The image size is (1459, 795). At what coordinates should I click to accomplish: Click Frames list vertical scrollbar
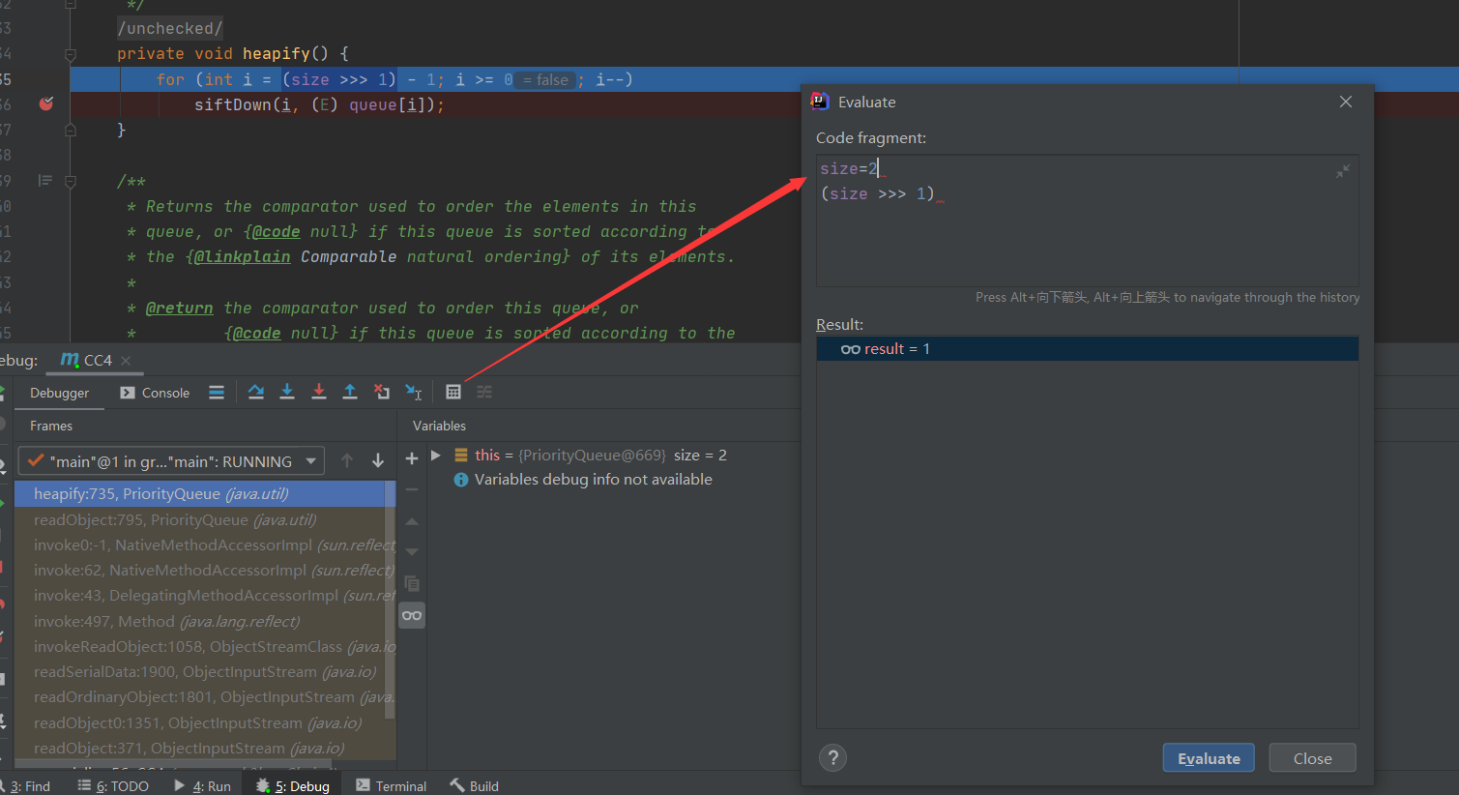(x=391, y=600)
